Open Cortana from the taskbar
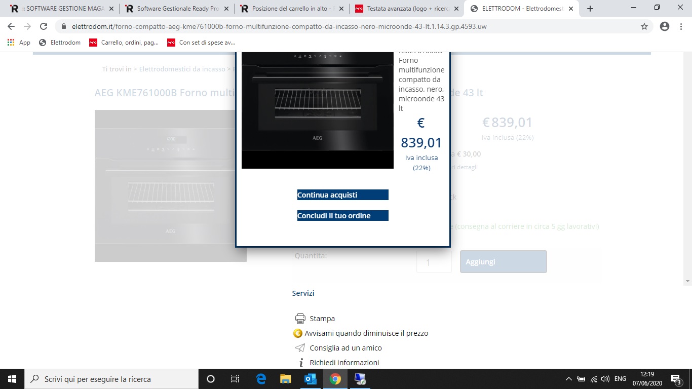 [211, 379]
